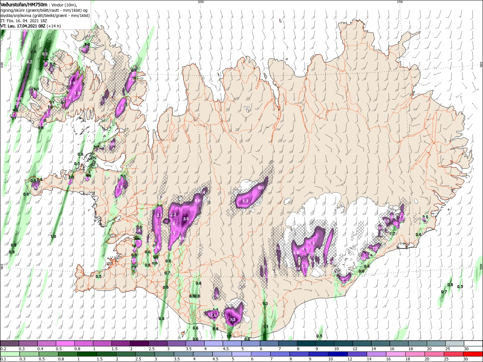The width and height of the screenshot is (483, 362).
Task: Pick upper legend swatch between 6 and 7
Action: coord(269,344)
